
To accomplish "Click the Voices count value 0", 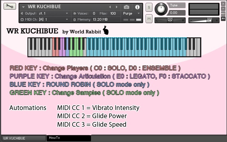I will pyautogui.click(x=94, y=14).
